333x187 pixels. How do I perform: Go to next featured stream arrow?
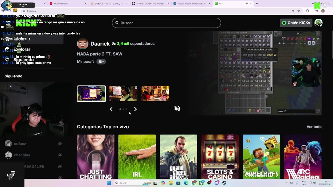coord(135,109)
